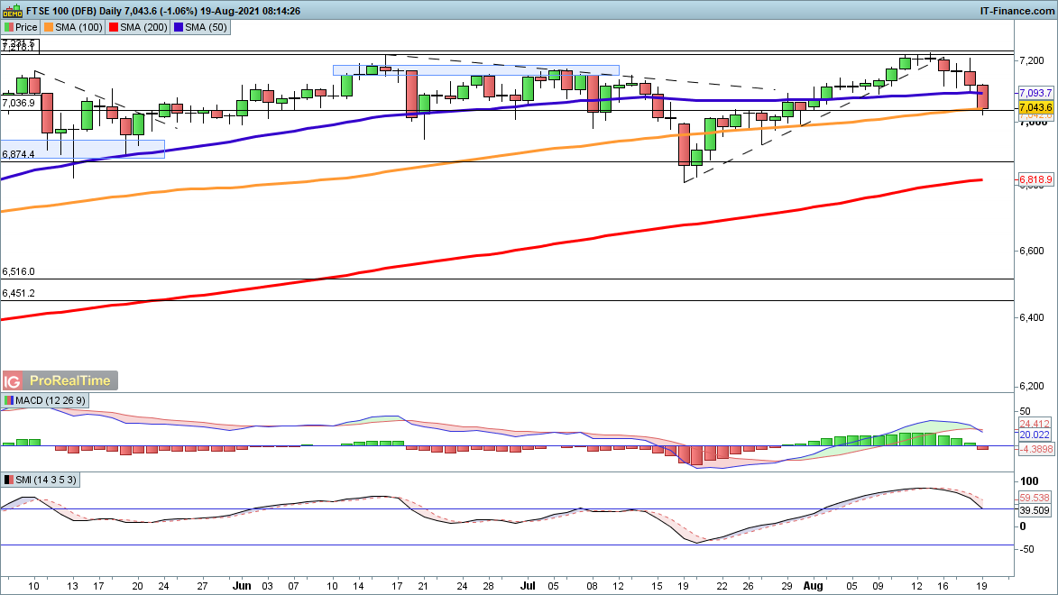Click the SMA (50) indicator label
1058x595 pixels.
207,27
